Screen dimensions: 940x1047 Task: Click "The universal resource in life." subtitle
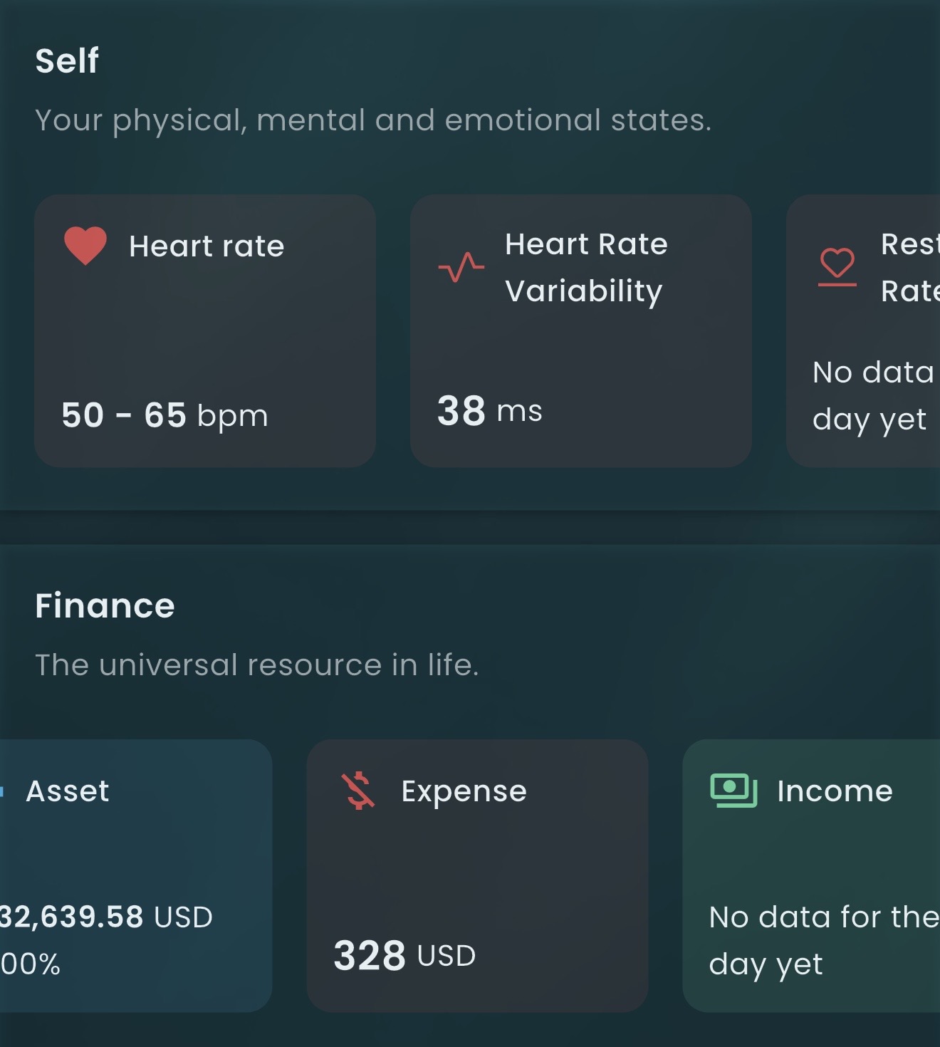(256, 665)
